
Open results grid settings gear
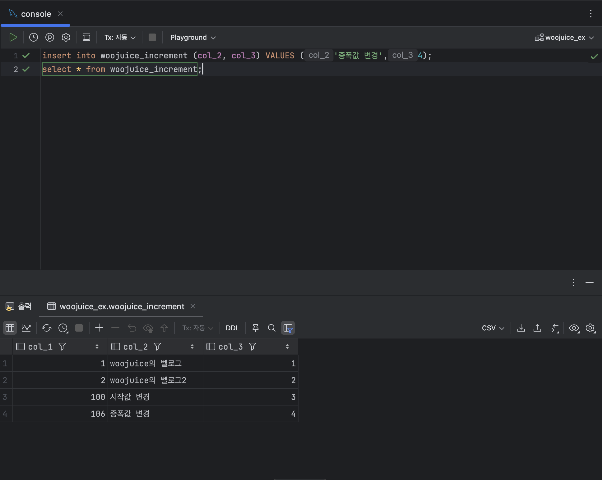(x=590, y=328)
